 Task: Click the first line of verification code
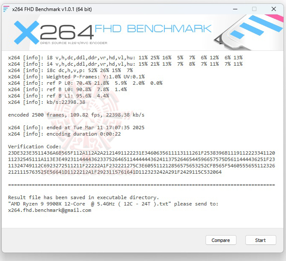(142, 153)
